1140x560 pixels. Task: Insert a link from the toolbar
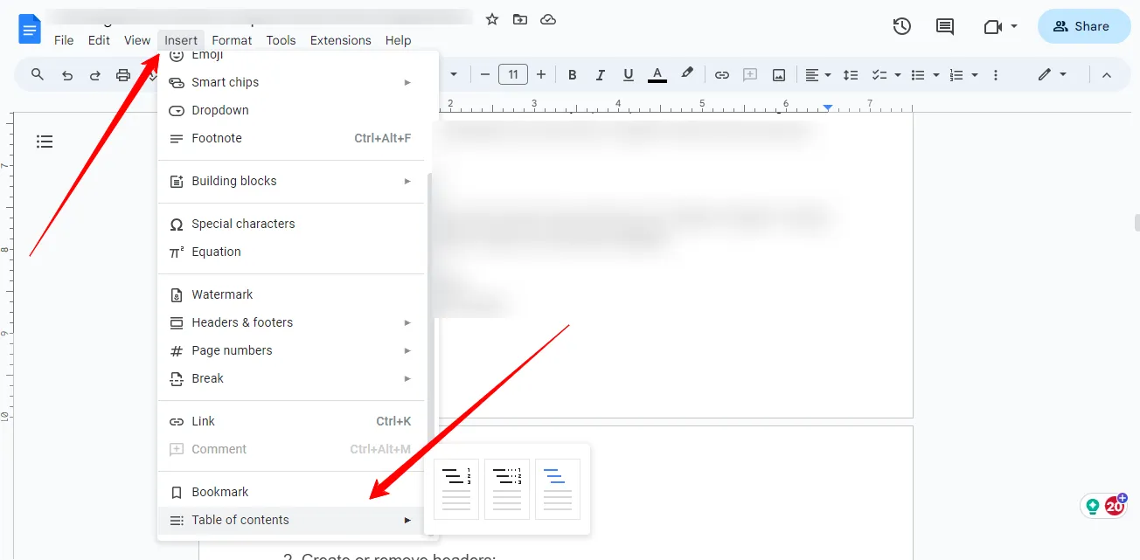(x=722, y=74)
